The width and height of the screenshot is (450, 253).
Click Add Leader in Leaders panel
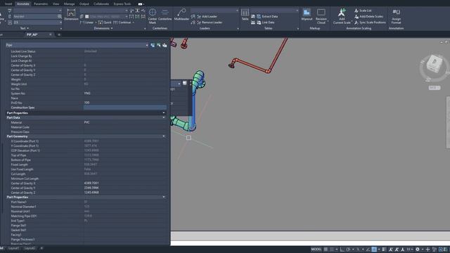tap(207, 17)
